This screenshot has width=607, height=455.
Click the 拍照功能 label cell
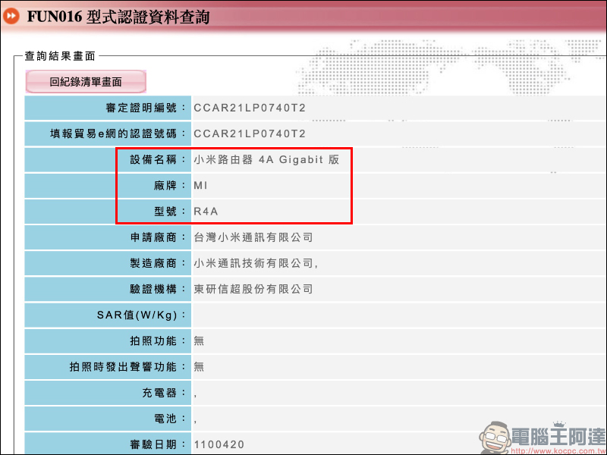tap(106, 340)
